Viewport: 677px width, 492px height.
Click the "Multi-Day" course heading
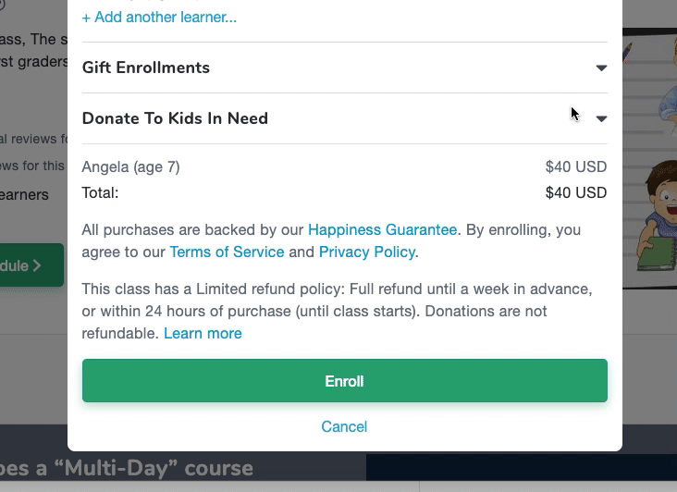[127, 468]
